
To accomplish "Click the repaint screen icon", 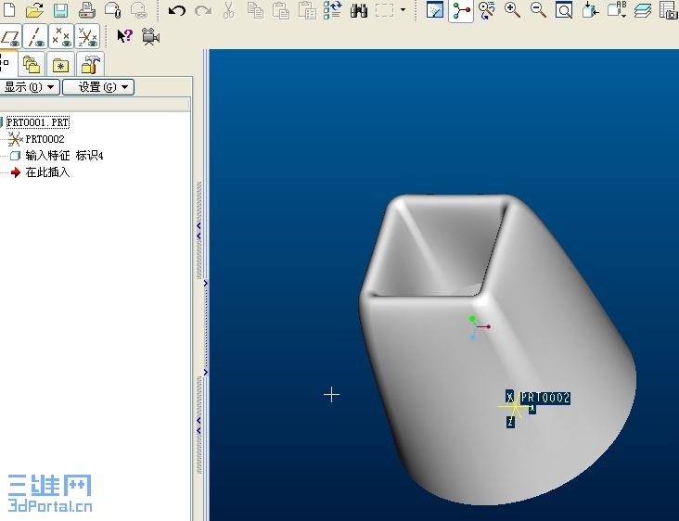I will tap(435, 10).
